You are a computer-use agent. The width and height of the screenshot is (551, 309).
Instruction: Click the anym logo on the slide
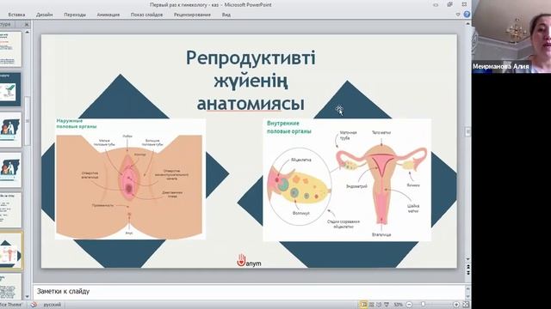click(249, 261)
